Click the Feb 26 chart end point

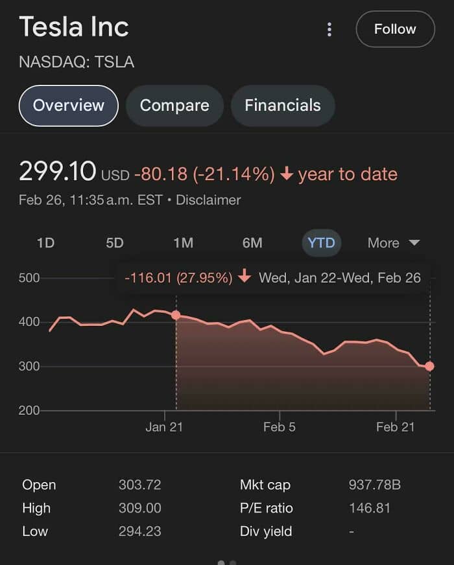point(429,367)
